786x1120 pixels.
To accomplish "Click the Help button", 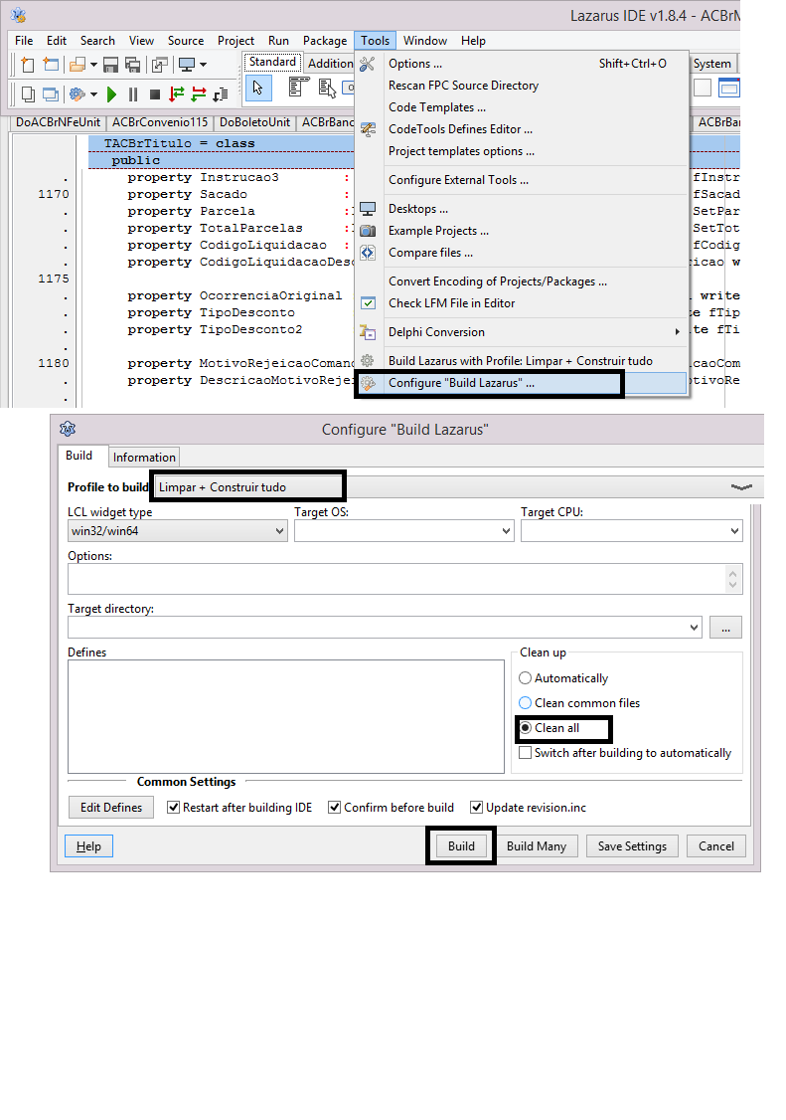I will pyautogui.click(x=88, y=846).
